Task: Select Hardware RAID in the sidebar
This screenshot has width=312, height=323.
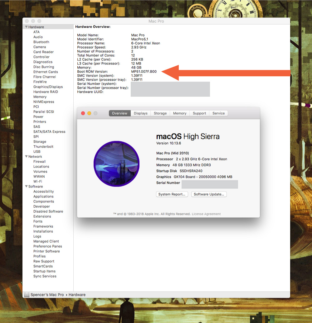Action: click(x=46, y=92)
